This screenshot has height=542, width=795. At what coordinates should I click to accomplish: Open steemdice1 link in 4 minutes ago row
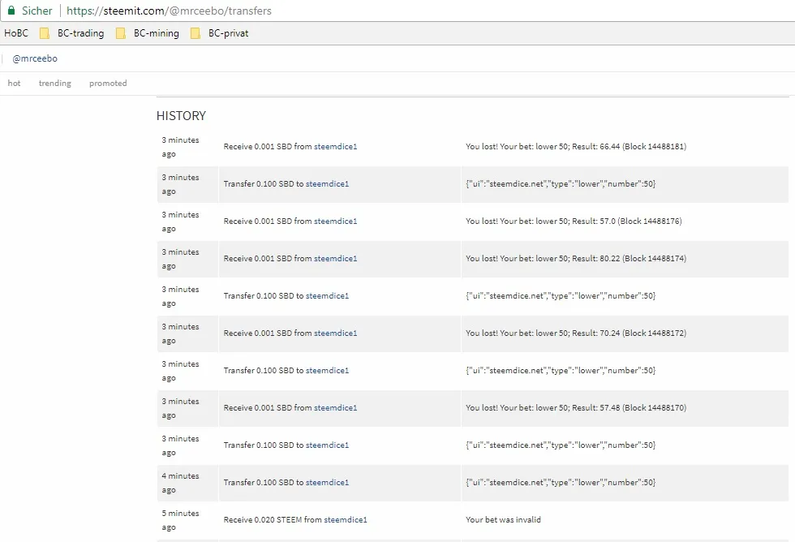(327, 483)
